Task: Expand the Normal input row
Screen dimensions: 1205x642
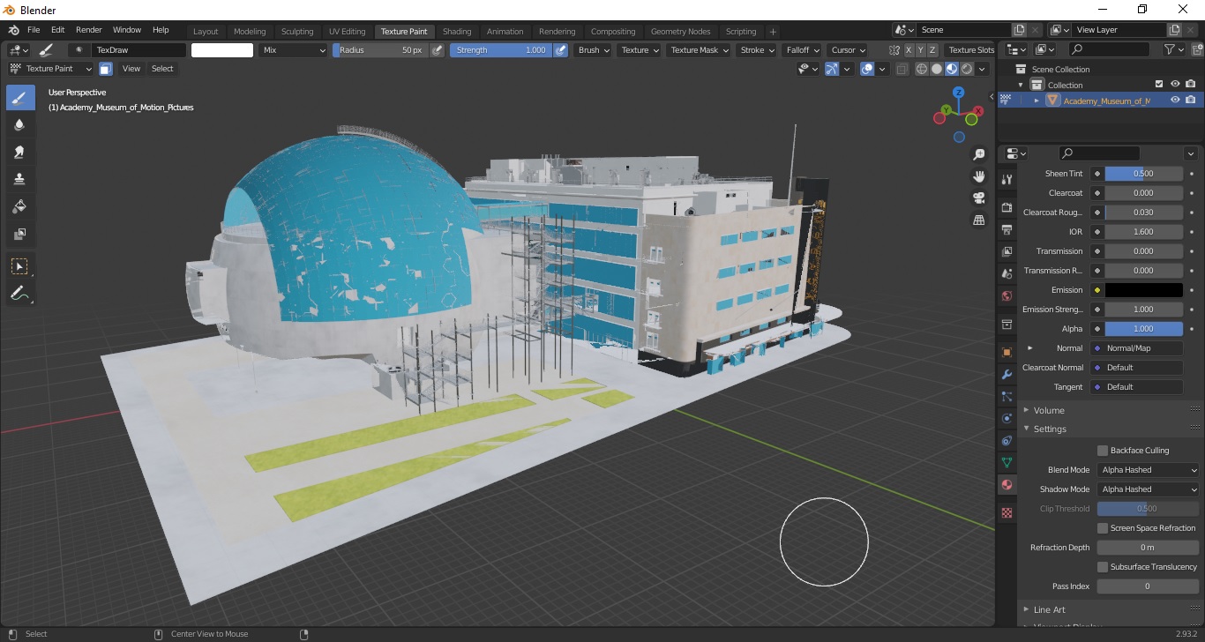Action: pyautogui.click(x=1029, y=348)
